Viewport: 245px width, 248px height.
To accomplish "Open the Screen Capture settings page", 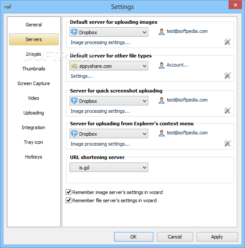I will coord(34,83).
